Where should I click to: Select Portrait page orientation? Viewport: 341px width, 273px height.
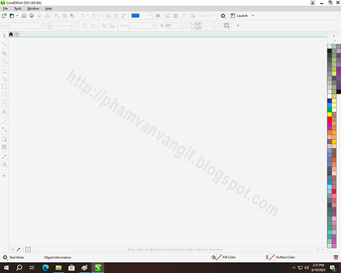[85, 26]
